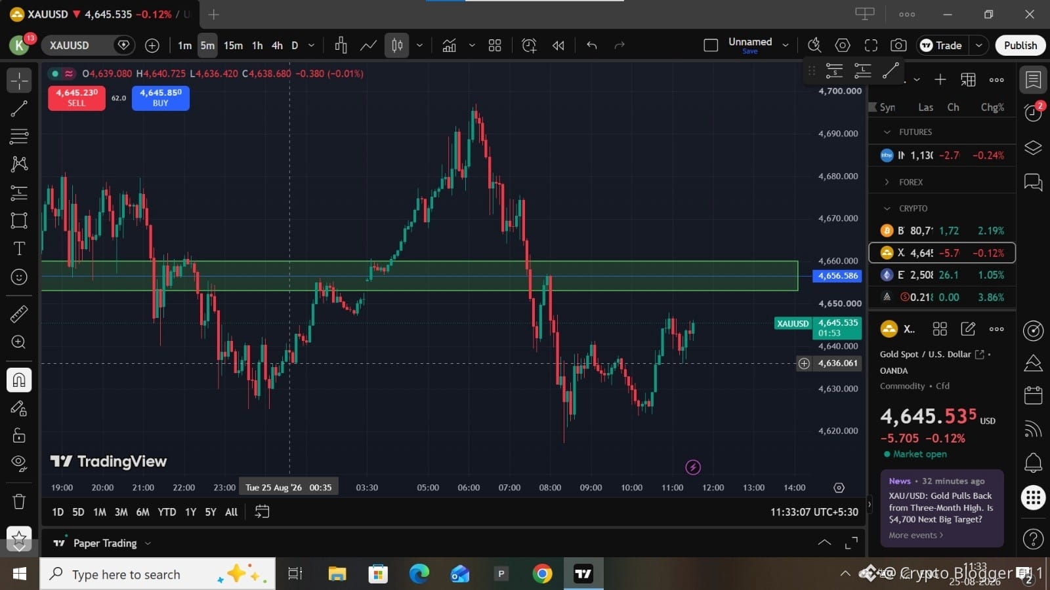Image resolution: width=1050 pixels, height=590 pixels.
Task: Select the geometric shapes tool
Action: click(19, 220)
